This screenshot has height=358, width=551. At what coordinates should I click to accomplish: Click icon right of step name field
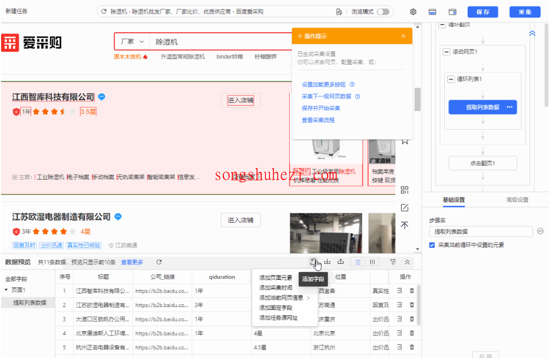(x=540, y=231)
